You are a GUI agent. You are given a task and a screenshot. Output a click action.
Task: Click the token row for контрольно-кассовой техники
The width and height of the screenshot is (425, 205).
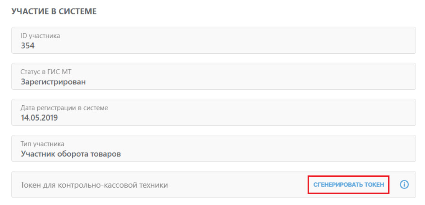[214, 184]
